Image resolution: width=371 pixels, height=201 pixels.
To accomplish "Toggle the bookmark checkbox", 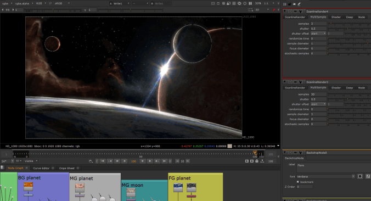I will (x=297, y=182).
